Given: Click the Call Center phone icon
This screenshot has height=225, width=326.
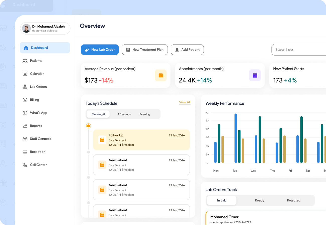Looking at the screenshot, I should (x=25, y=165).
